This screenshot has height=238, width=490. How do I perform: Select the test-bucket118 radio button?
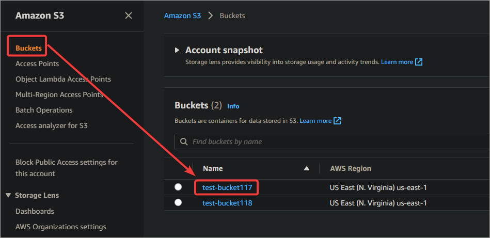(178, 203)
